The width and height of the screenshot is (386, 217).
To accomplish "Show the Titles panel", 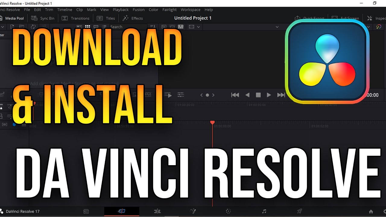I will pyautogui.click(x=106, y=18).
